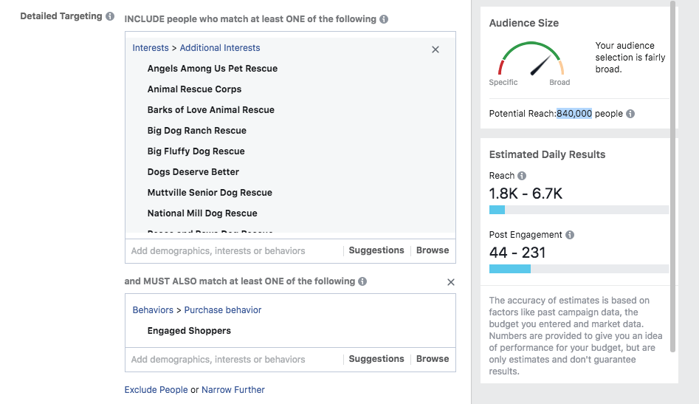
Task: Click info icon beside Potential Reach
Action: (x=630, y=114)
